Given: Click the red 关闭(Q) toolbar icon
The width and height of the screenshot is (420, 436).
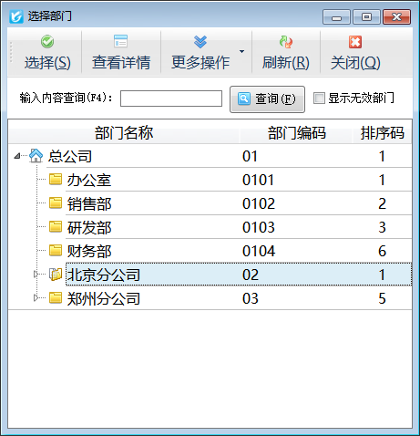Looking at the screenshot, I should point(355,42).
